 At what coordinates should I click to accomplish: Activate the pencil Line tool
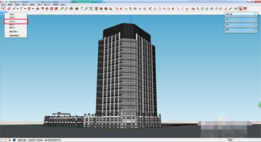[14, 9]
